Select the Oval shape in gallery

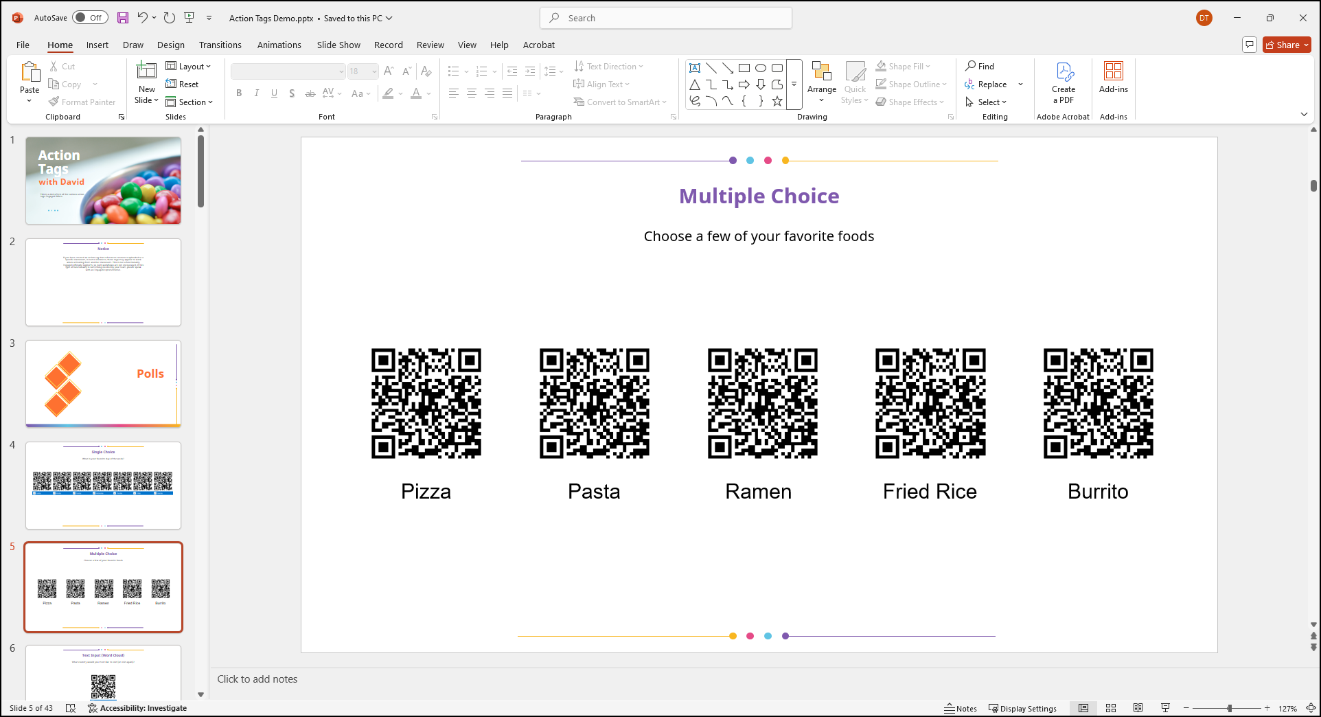[761, 68]
